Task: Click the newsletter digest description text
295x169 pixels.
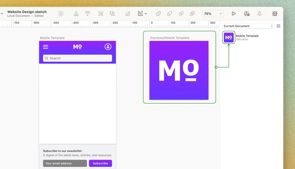Action: click(77, 155)
